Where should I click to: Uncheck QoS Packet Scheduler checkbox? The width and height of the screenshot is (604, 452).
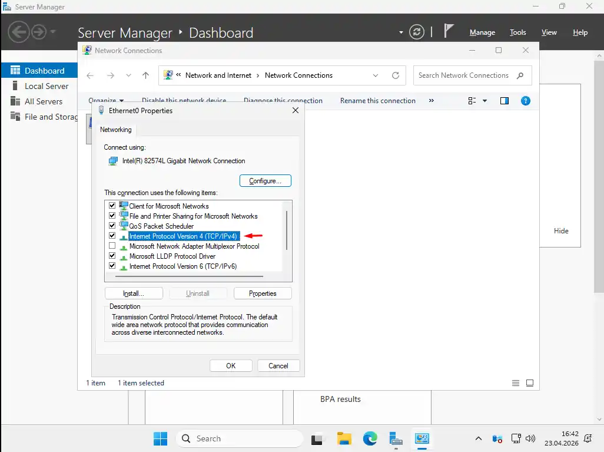[x=112, y=226]
